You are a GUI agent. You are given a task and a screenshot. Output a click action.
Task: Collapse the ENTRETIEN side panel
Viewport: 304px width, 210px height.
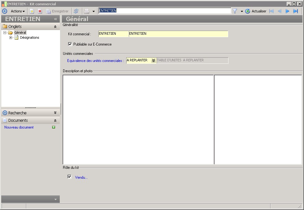pos(55,19)
